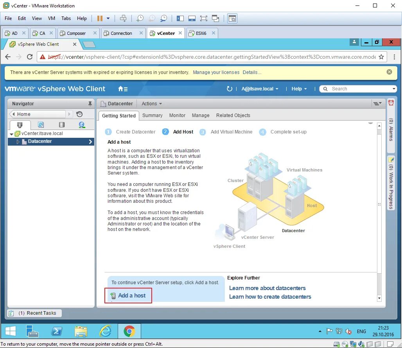
Task: Select Datacenter in the navigator tree
Action: click(51, 141)
